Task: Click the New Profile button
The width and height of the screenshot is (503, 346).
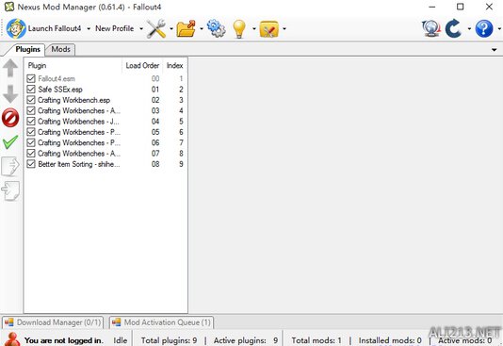Action: tap(115, 28)
